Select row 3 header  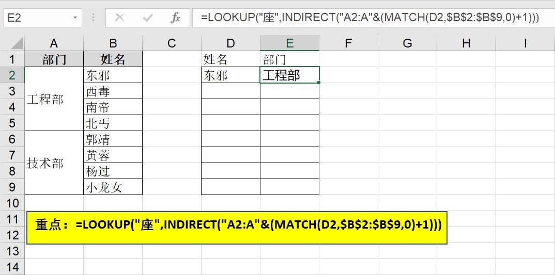(x=12, y=91)
